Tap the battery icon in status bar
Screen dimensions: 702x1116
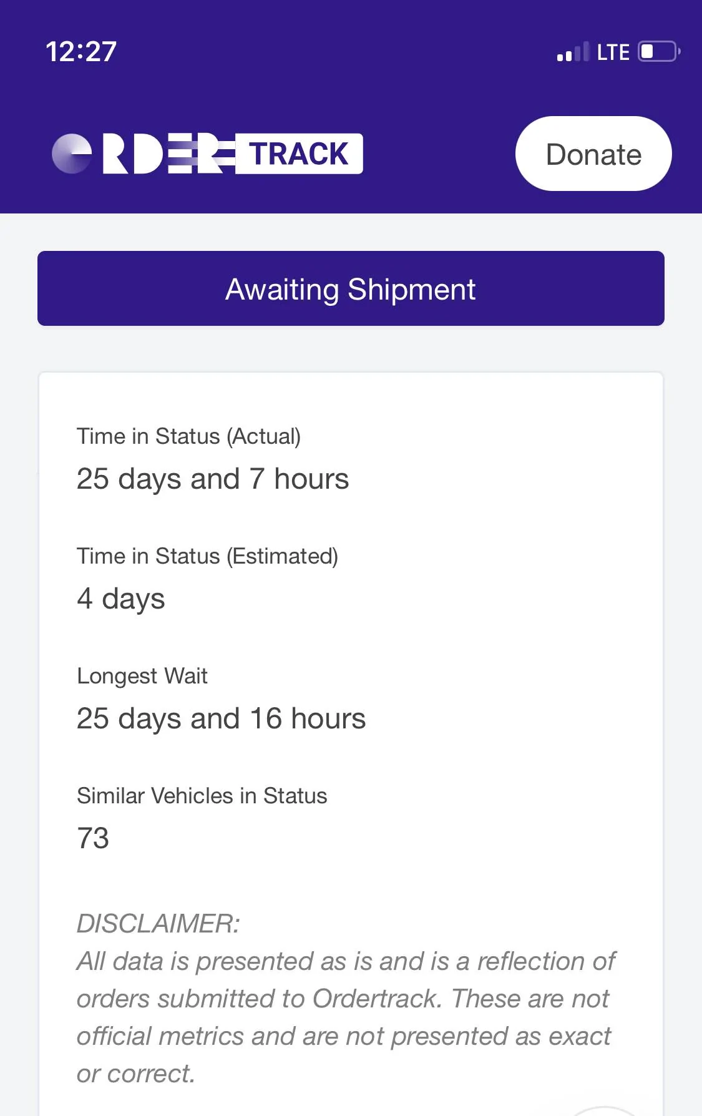658,51
